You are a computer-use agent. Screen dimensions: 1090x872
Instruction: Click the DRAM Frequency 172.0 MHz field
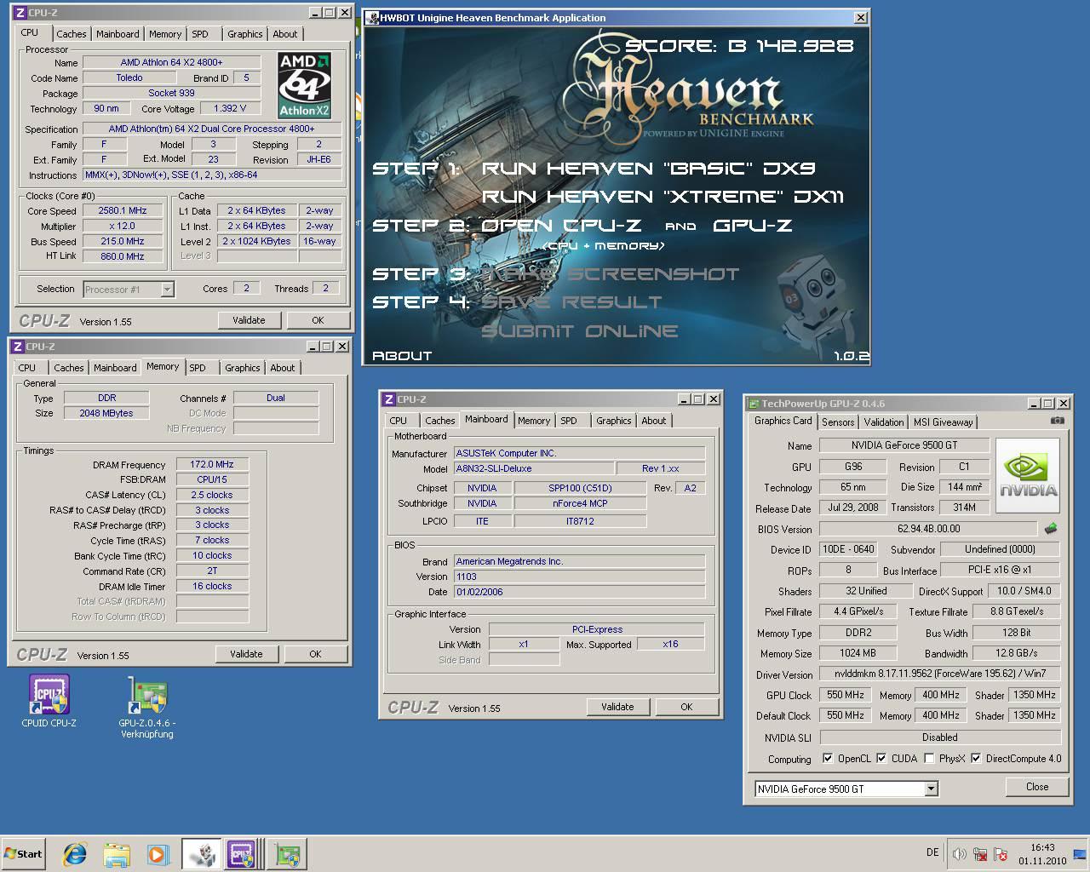pos(212,464)
